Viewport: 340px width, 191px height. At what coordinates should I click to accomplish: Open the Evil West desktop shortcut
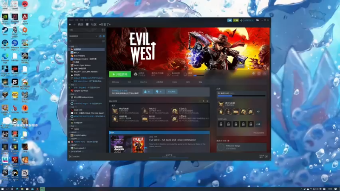point(25,174)
